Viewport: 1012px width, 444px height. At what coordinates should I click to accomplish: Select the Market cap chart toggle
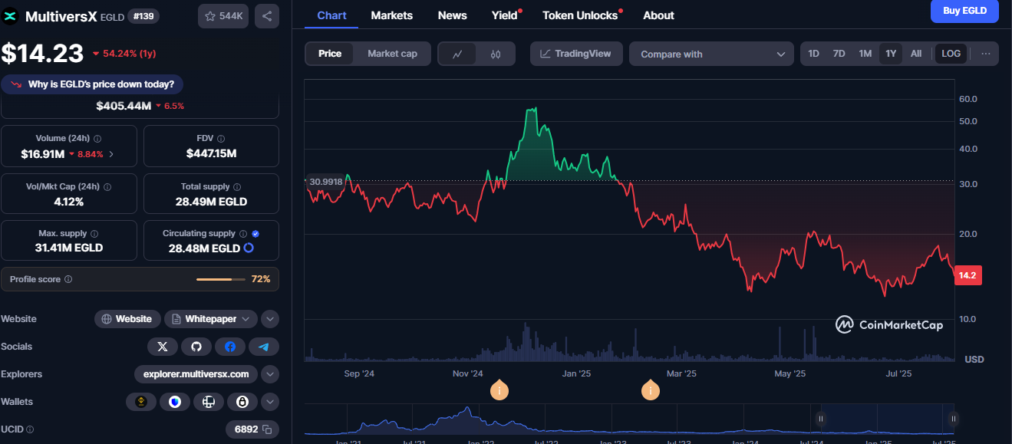coord(393,54)
